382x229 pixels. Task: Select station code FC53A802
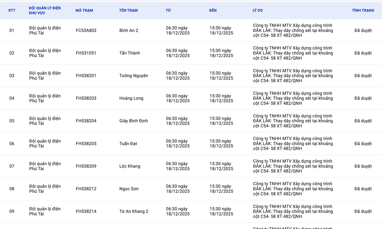86,31
